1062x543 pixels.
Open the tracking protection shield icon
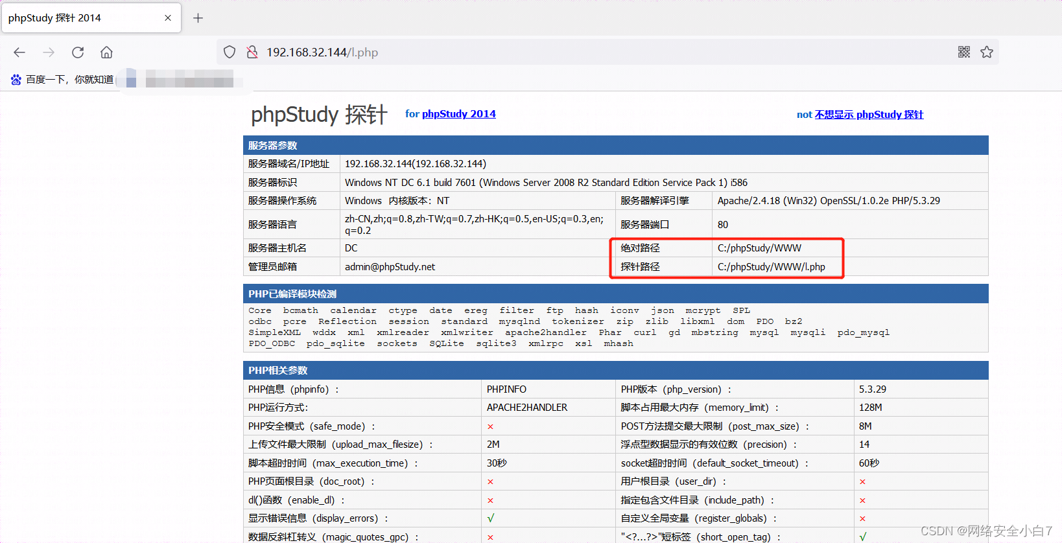(x=230, y=52)
